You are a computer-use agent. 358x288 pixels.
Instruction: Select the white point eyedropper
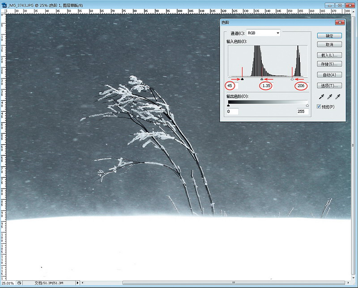338,97
